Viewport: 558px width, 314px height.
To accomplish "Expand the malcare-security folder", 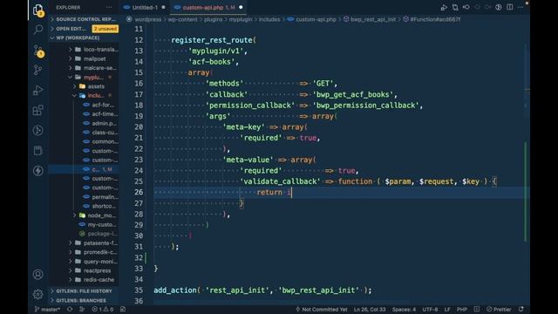I will (x=94, y=68).
